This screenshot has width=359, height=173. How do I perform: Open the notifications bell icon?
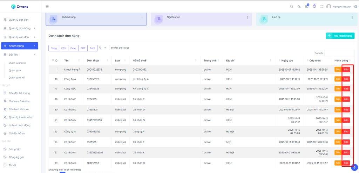point(314,6)
